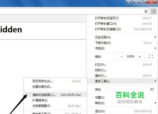Image resolution: width=158 pixels, height=114 pixels.
Task: Close the Chrome window
Action: 152,2
